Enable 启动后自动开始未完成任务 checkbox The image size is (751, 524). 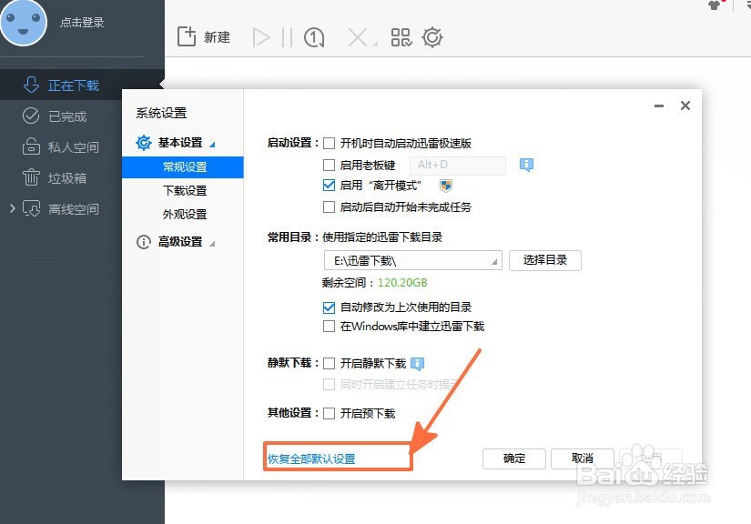pos(329,207)
